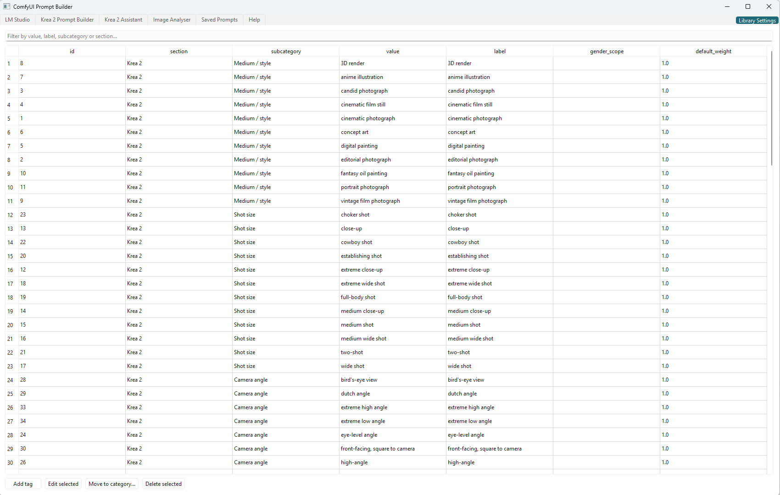
Task: Switch to the Image Analyser tab
Action: point(172,20)
